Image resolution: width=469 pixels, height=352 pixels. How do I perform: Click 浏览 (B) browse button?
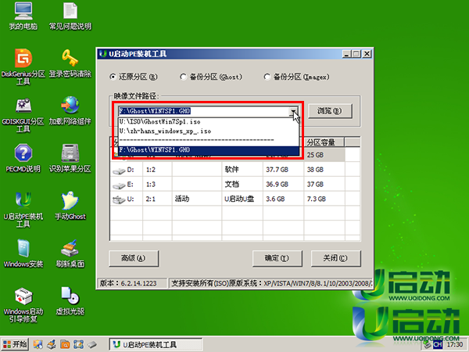[x=330, y=111]
